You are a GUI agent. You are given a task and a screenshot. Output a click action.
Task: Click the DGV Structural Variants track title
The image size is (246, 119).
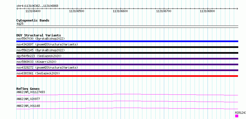click(39, 35)
